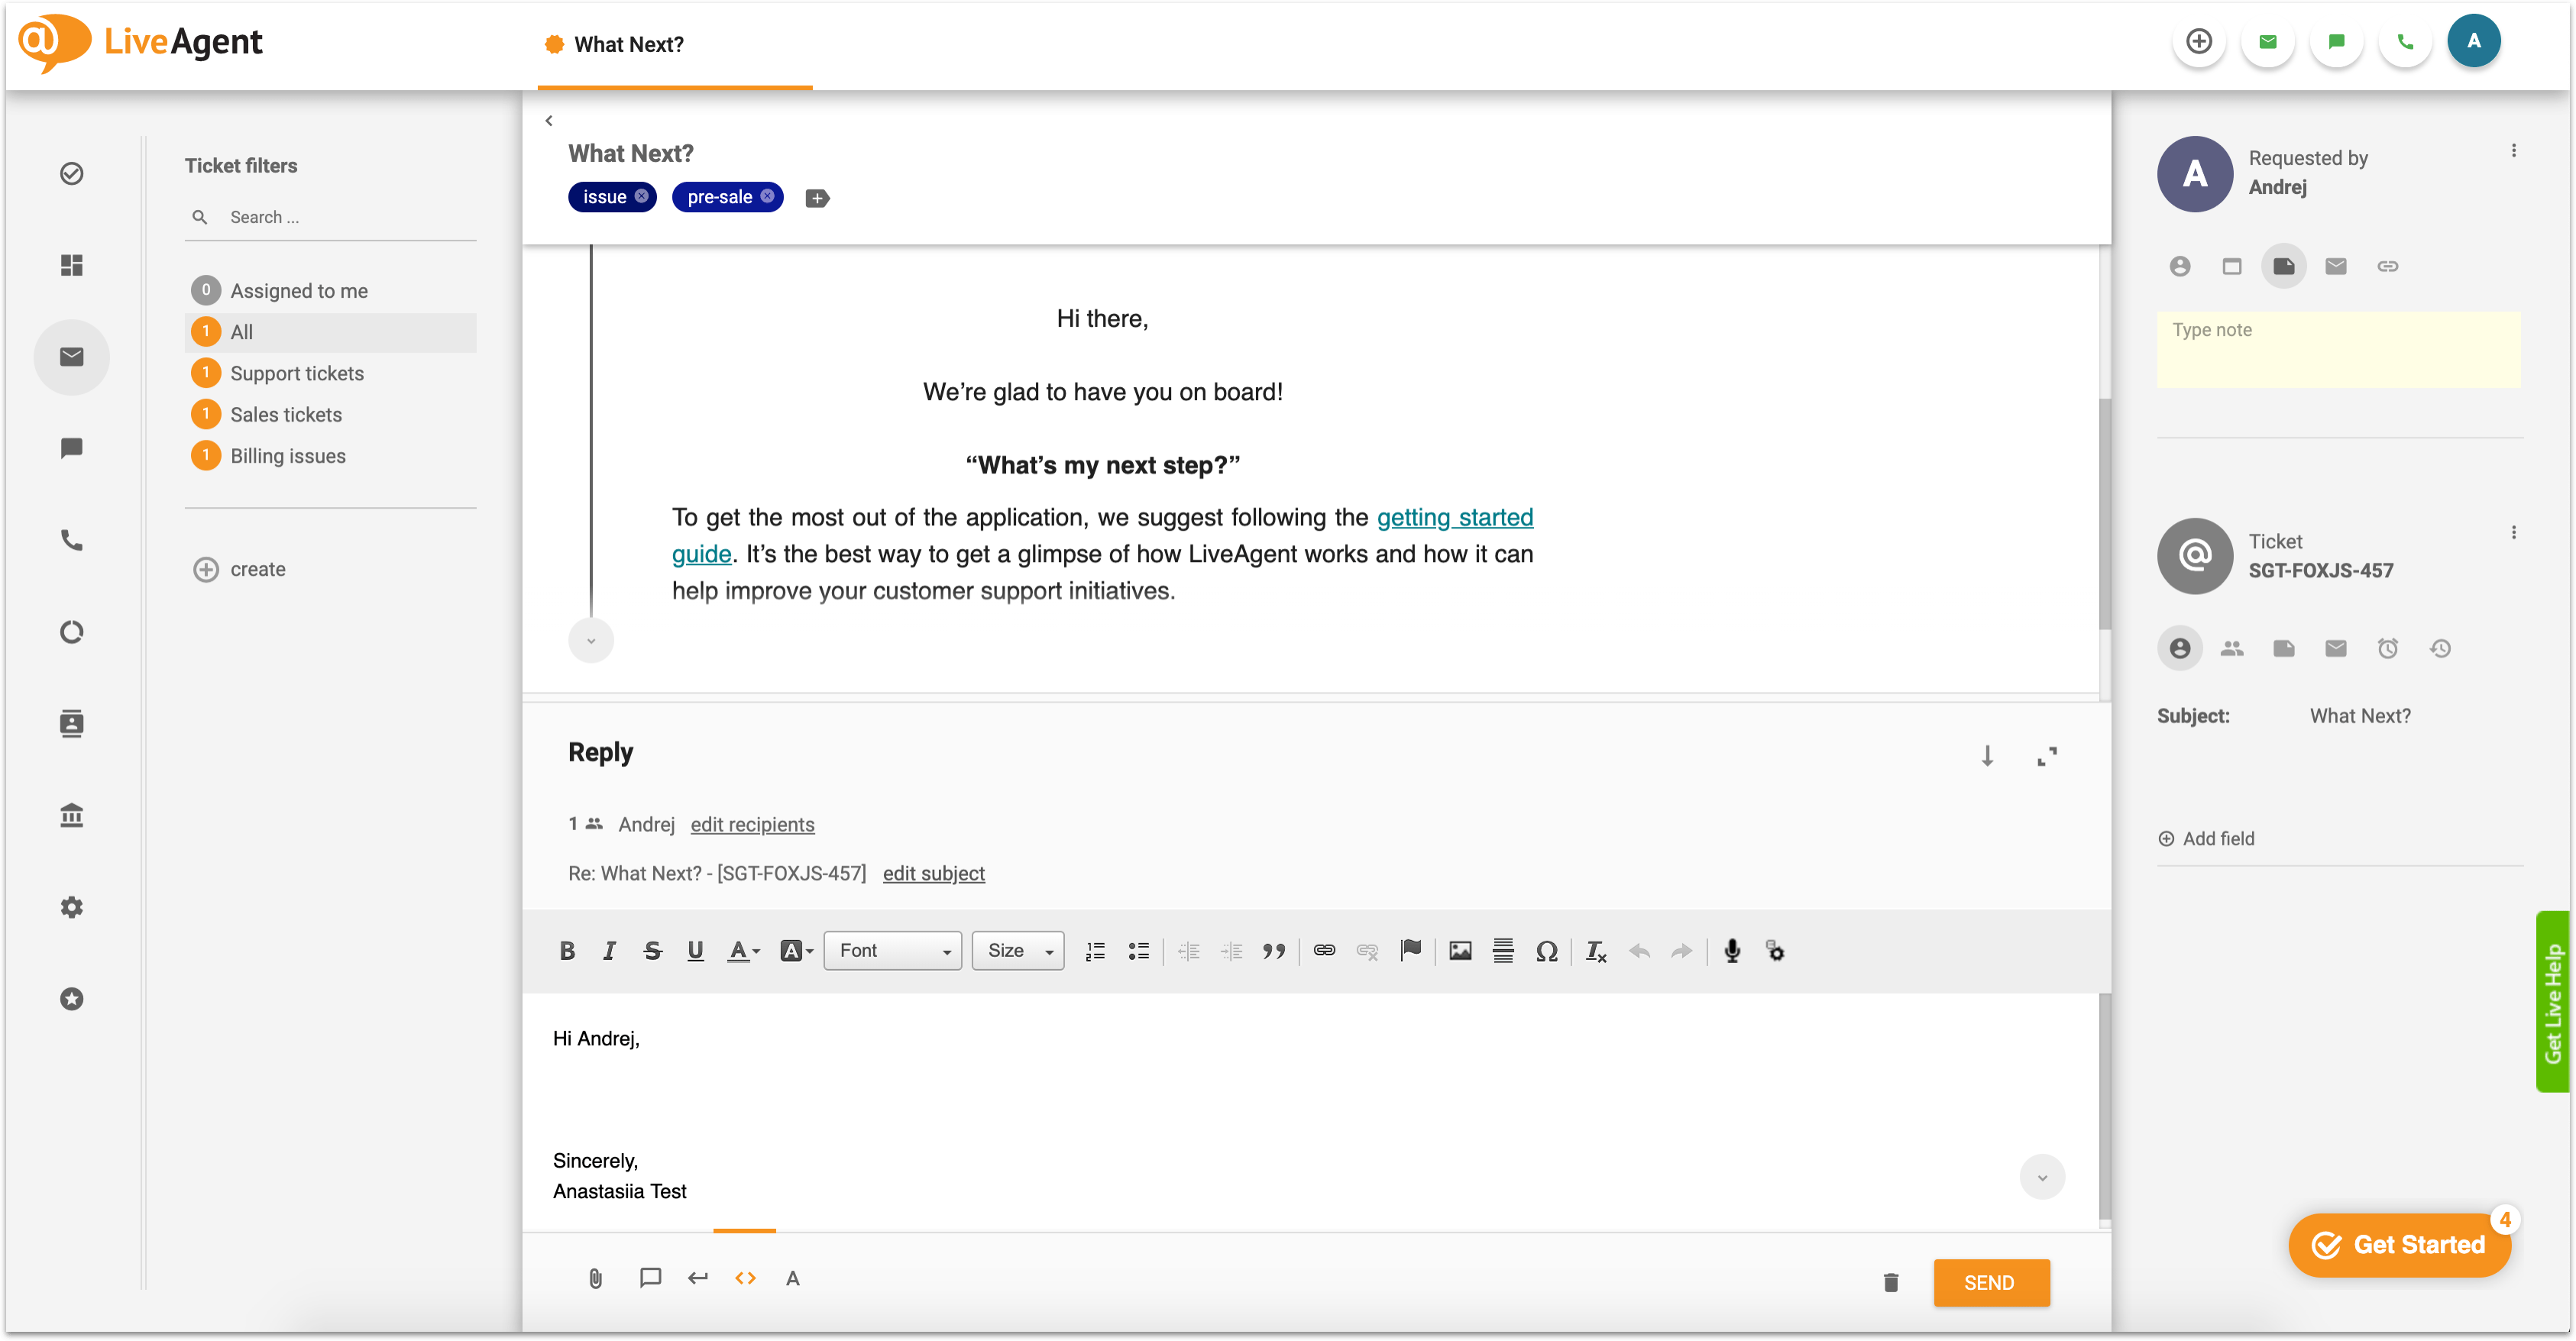The width and height of the screenshot is (2576, 1341).
Task: Switch to note mode using speech bubble icon
Action: coord(650,1278)
